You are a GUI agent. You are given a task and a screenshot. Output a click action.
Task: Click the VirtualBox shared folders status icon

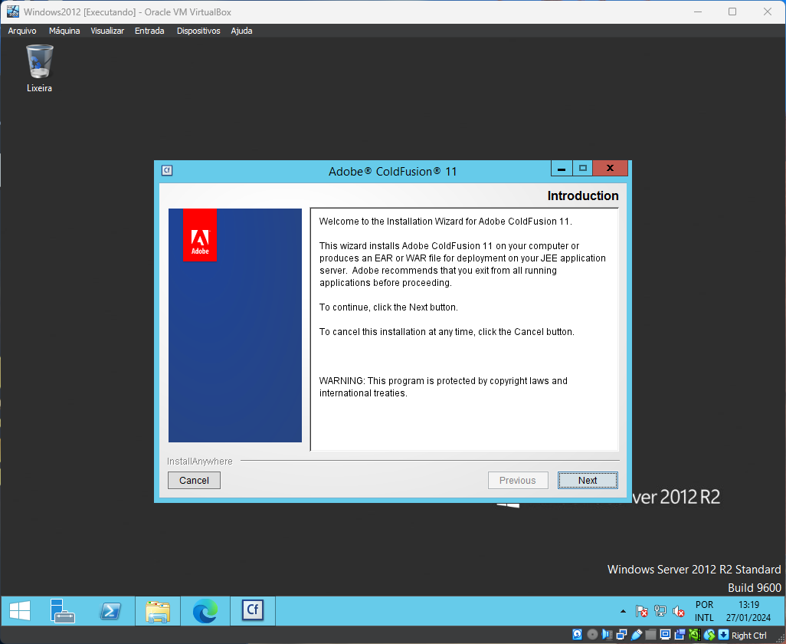[650, 635]
